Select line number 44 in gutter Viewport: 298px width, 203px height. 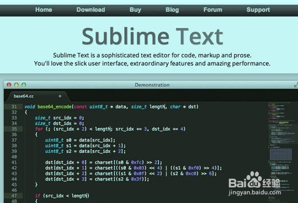[14, 179]
